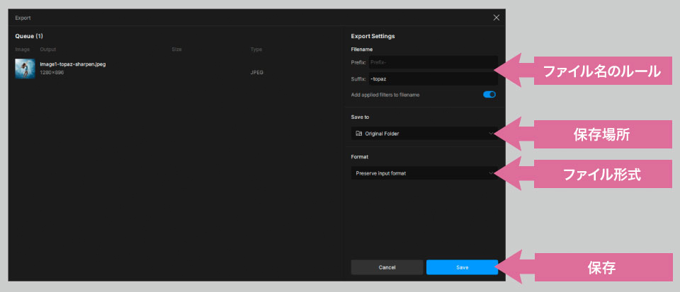Open the Save to Original Folder dropdown

[424, 134]
